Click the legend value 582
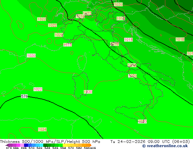Viewport: 193px width, 149px height. 79,148
